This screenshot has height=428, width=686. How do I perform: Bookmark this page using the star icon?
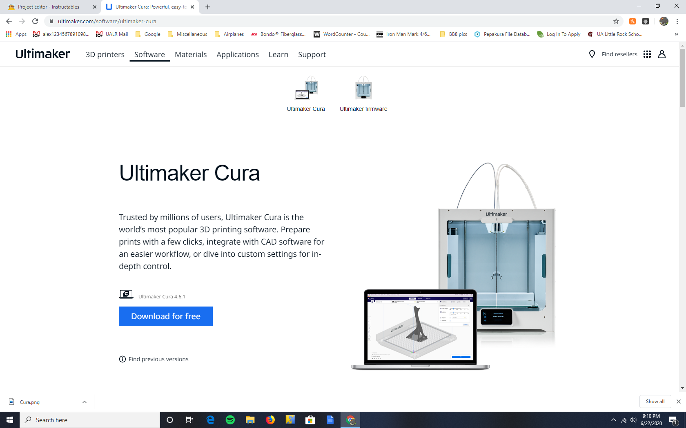(617, 21)
